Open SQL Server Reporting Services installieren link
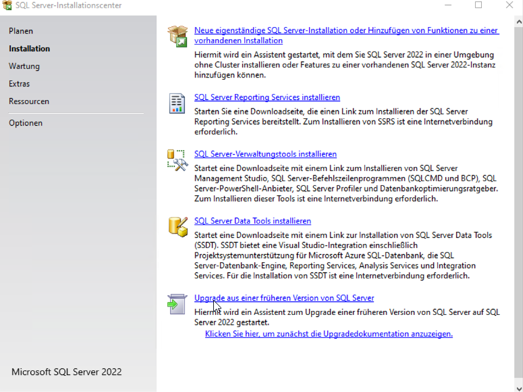The width and height of the screenshot is (523, 392). tap(267, 97)
